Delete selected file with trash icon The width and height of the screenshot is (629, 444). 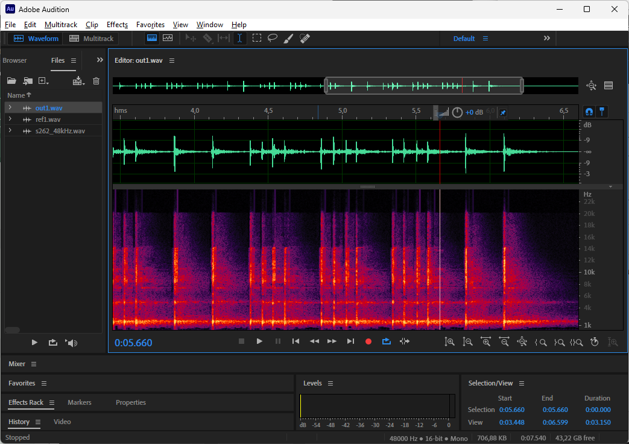pos(96,81)
